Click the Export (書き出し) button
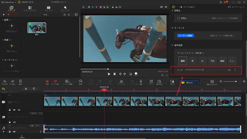 (x=189, y=83)
